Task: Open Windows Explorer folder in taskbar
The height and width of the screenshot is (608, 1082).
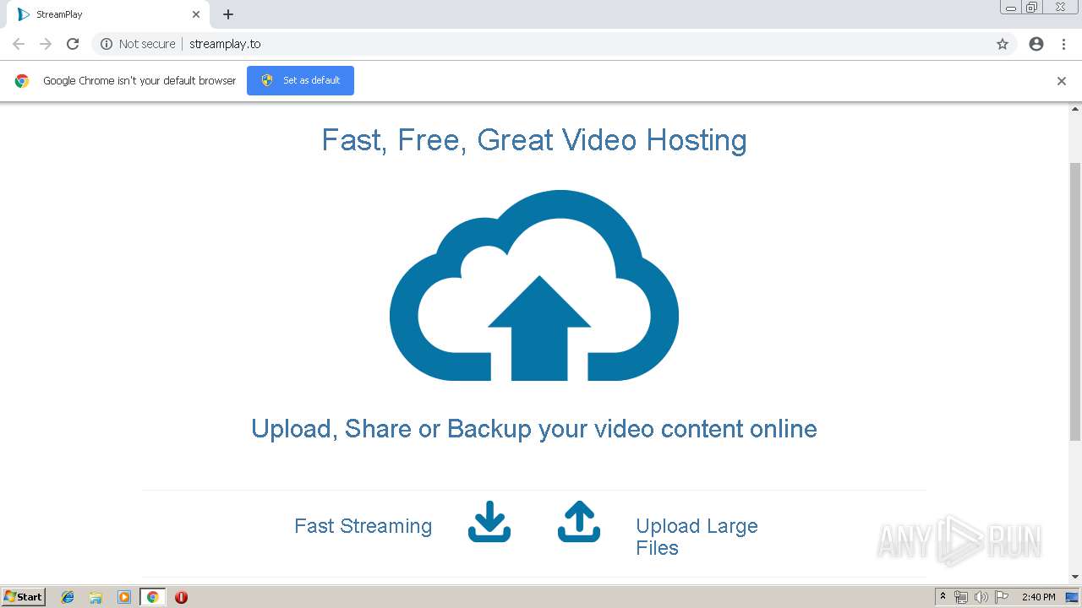Action: click(x=96, y=597)
